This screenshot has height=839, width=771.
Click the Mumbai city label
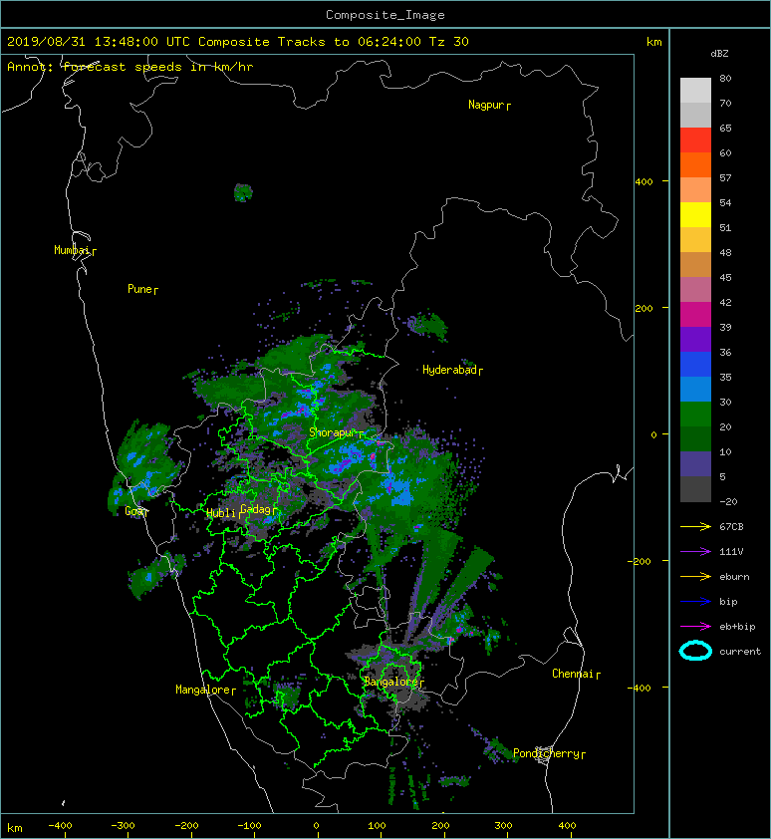point(72,250)
